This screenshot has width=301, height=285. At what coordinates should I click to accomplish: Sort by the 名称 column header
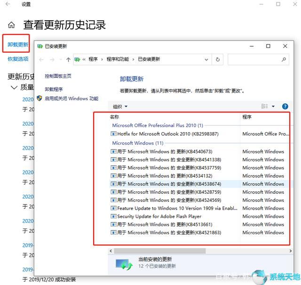click(x=114, y=117)
